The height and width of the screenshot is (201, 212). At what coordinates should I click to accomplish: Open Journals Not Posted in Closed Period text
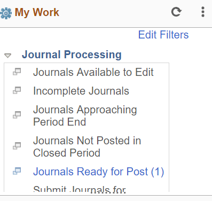point(87,146)
